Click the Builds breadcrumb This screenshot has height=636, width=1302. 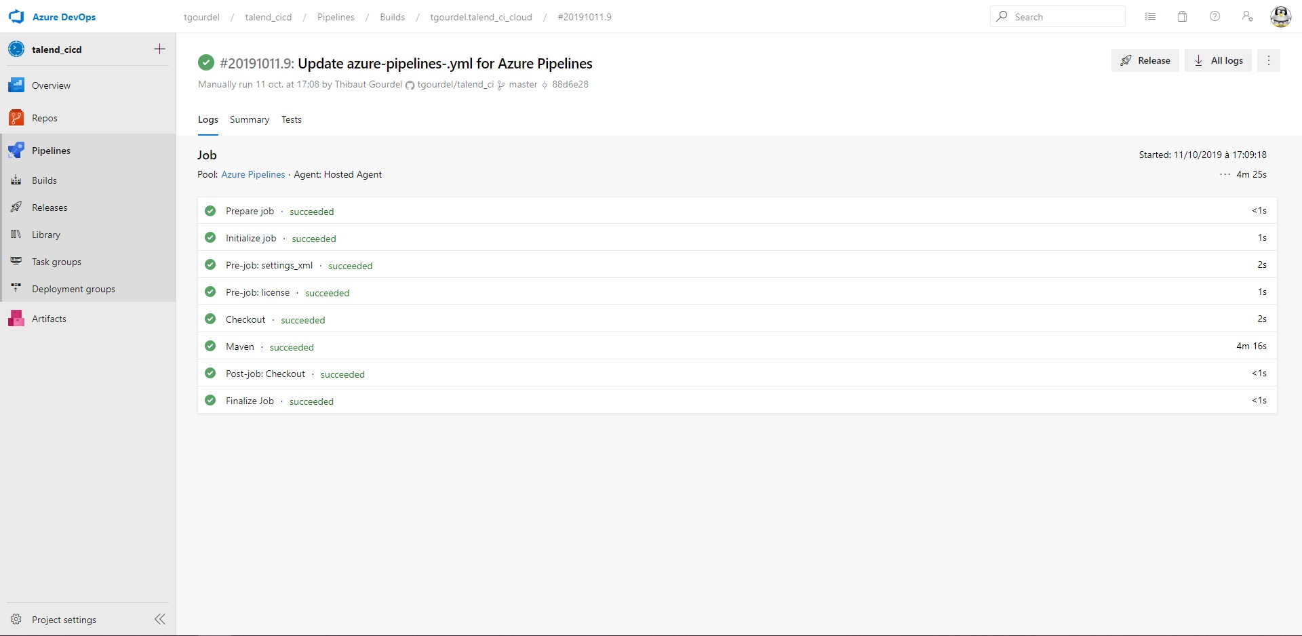coord(393,17)
